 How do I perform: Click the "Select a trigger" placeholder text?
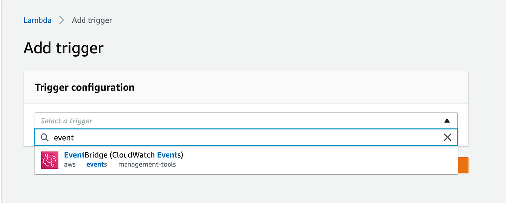(67, 121)
